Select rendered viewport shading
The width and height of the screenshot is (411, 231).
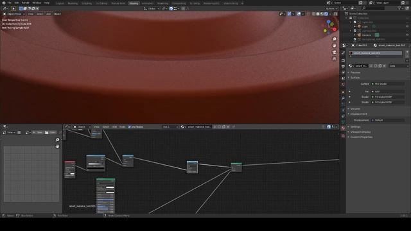click(x=326, y=14)
